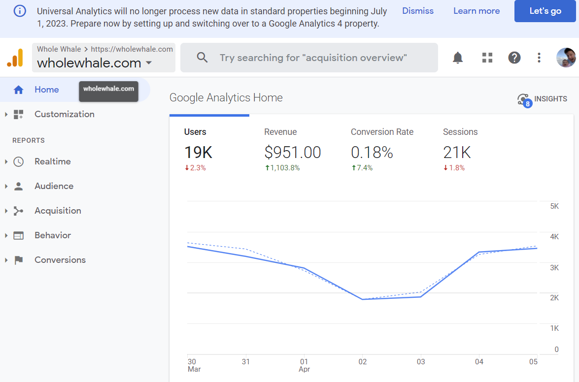Viewport: 579px width, 382px height.
Task: Open Acquisition reports
Action: [x=58, y=211]
